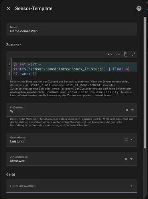148x199 pixels.
Task: Copy the template code to clipboard
Action: [125, 55]
